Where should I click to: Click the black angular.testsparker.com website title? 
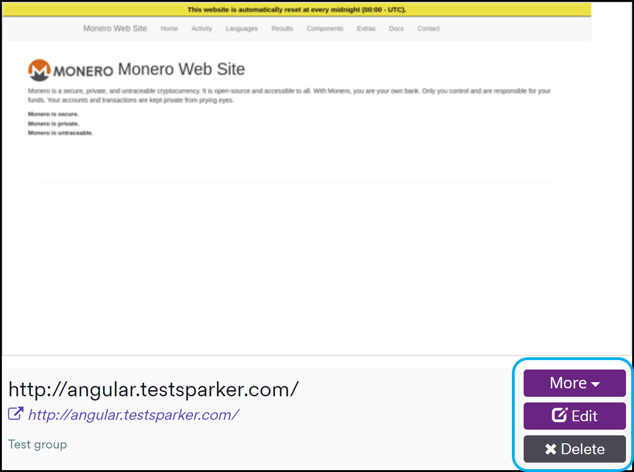tap(153, 390)
